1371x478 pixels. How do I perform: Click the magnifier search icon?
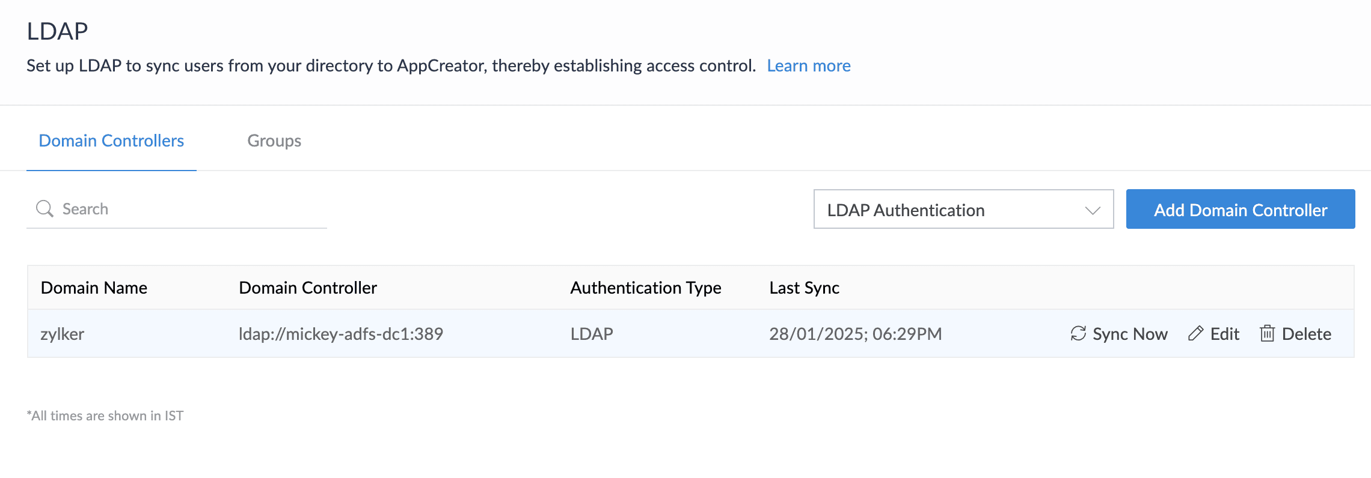(x=44, y=208)
